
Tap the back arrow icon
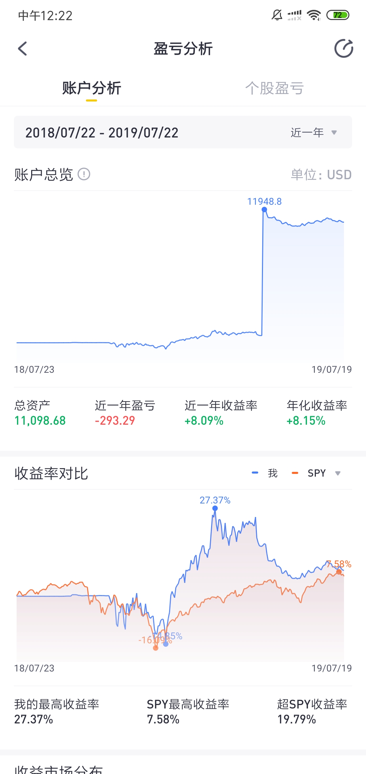22,49
